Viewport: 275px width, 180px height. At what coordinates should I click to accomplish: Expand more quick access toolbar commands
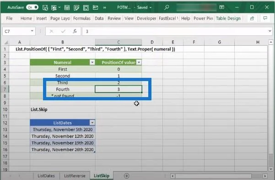104,7
